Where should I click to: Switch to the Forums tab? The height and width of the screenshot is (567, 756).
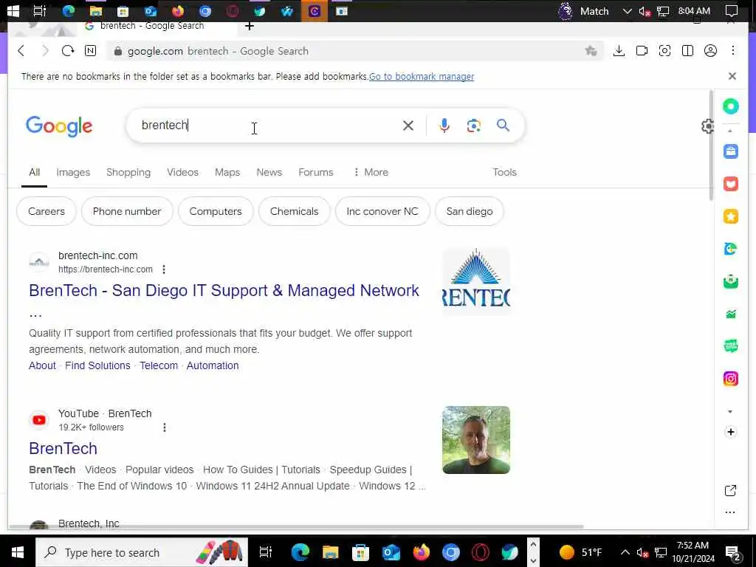click(x=316, y=172)
